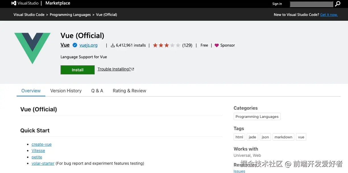Select the Programming Languages category tag
This screenshot has height=173, width=348.
click(x=257, y=117)
